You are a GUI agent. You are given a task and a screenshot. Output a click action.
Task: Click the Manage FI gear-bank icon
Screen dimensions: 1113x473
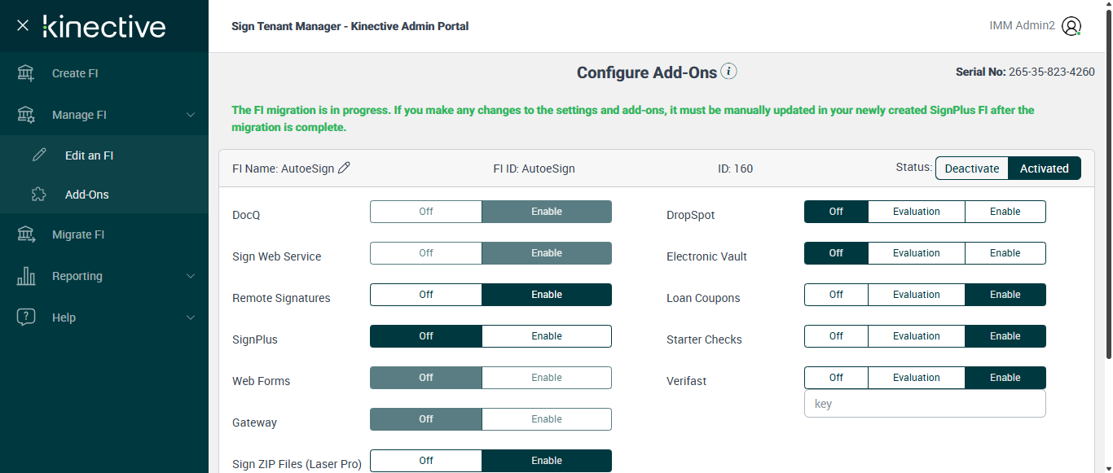pyautogui.click(x=26, y=115)
